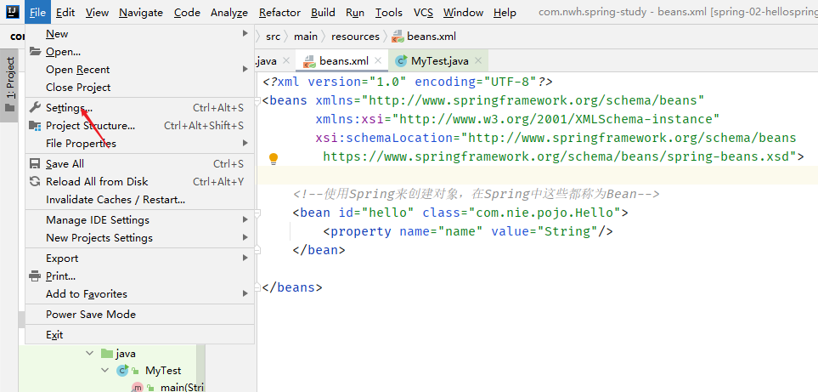Expand the New submenu arrow
This screenshot has height=392, width=818.
point(245,33)
